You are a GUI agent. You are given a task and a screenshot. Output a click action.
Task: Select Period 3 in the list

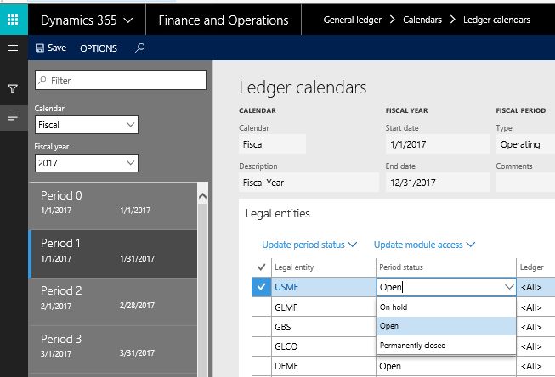point(113,350)
